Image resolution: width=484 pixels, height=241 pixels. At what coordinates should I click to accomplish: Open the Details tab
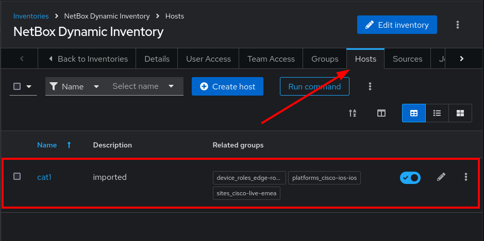pyautogui.click(x=157, y=59)
